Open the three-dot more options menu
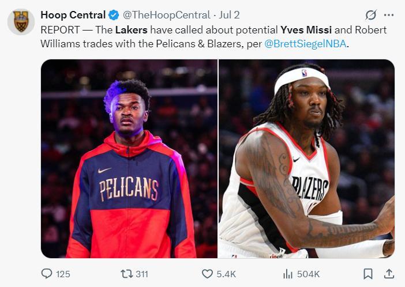This screenshot has width=405, height=287. pyautogui.click(x=389, y=15)
